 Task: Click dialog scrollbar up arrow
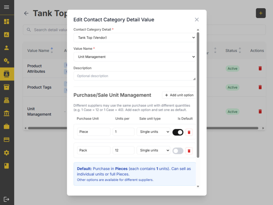tap(198, 30)
